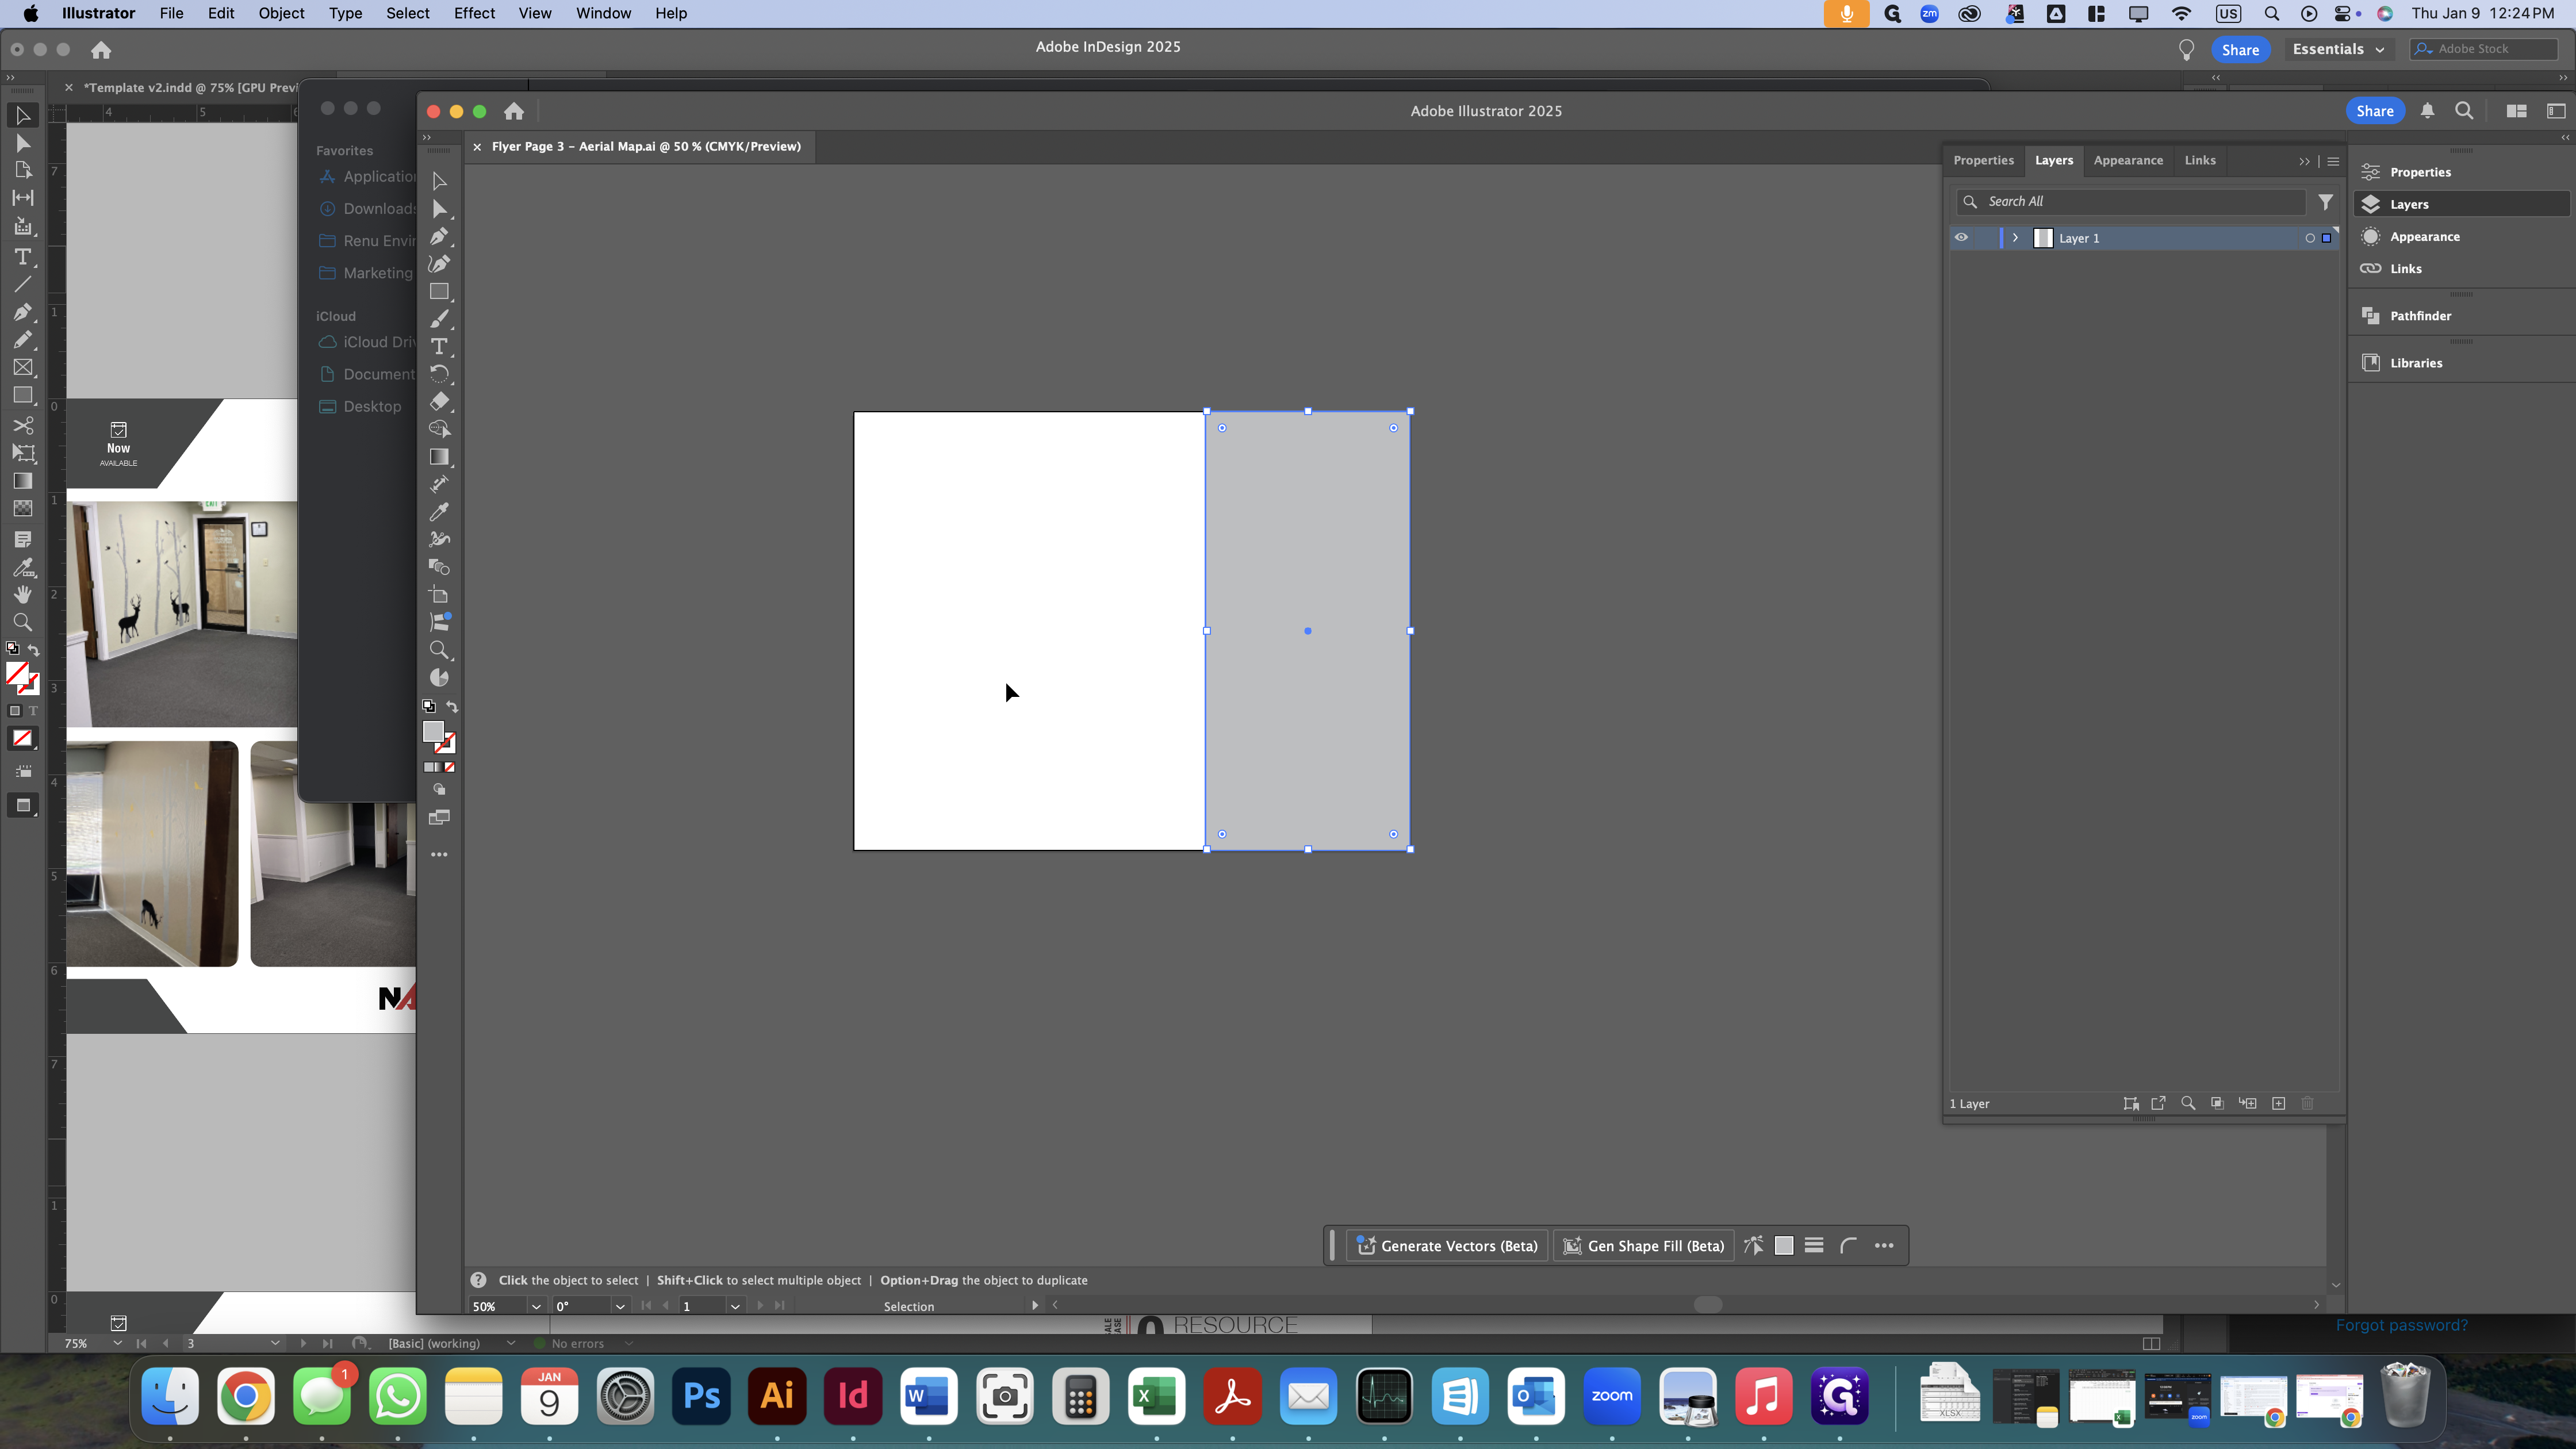Open Libraries panel from side dock
Image resolution: width=2576 pixels, height=1449 pixels.
(2461, 362)
